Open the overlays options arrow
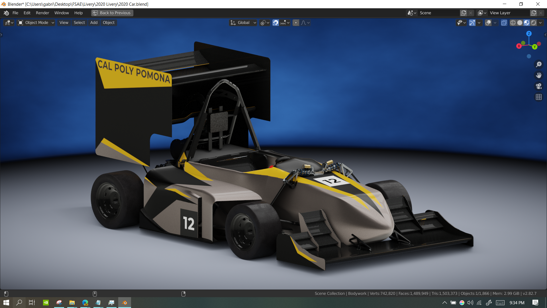The width and height of the screenshot is (547, 308). pos(495,23)
